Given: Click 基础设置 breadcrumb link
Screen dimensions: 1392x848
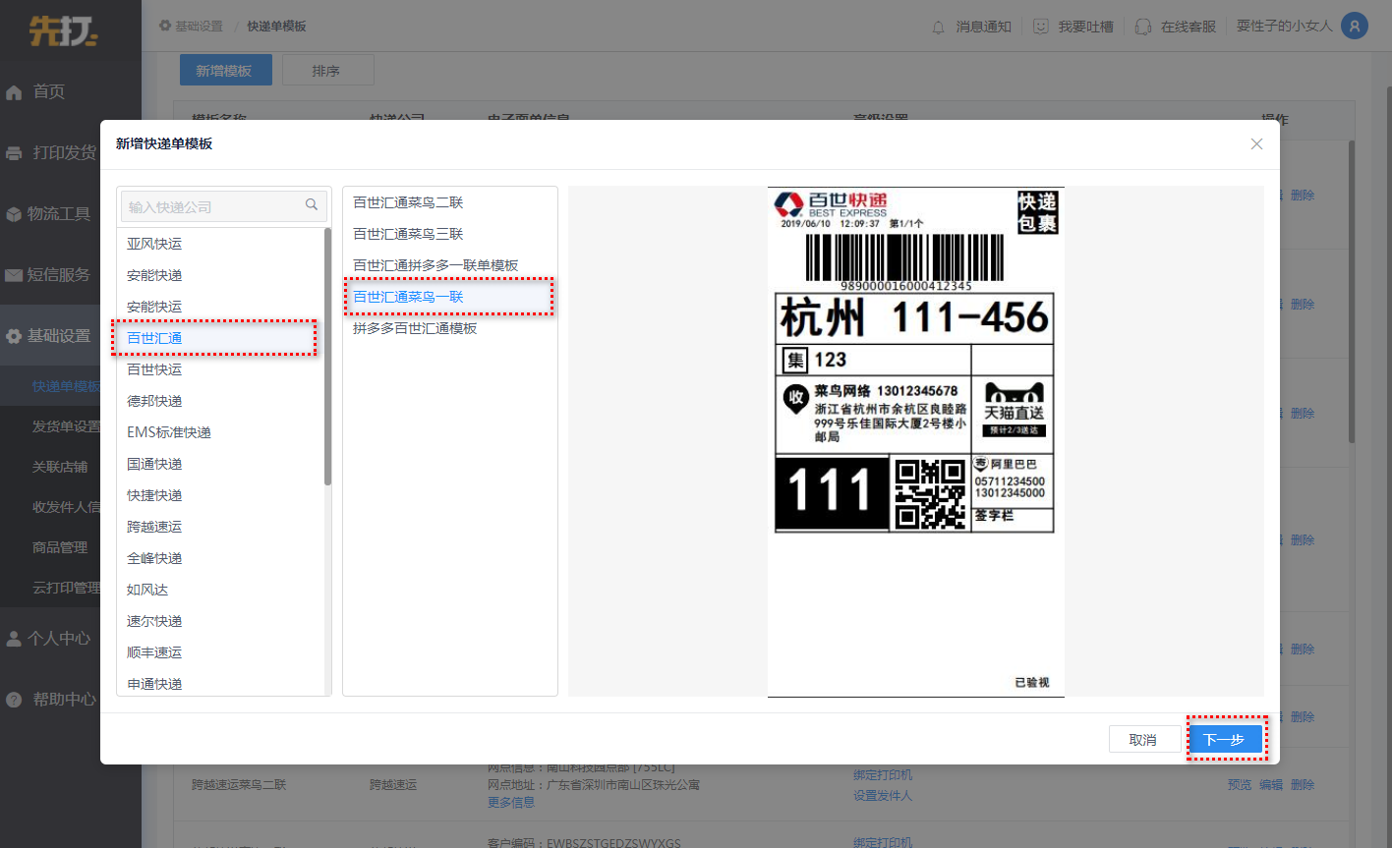Looking at the screenshot, I should click(199, 26).
